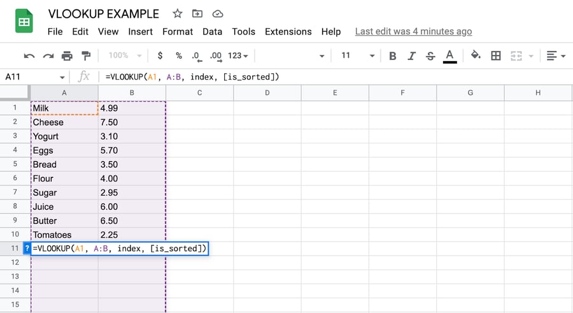Click the 'Last edit was 4 minutes ago' link

[413, 31]
